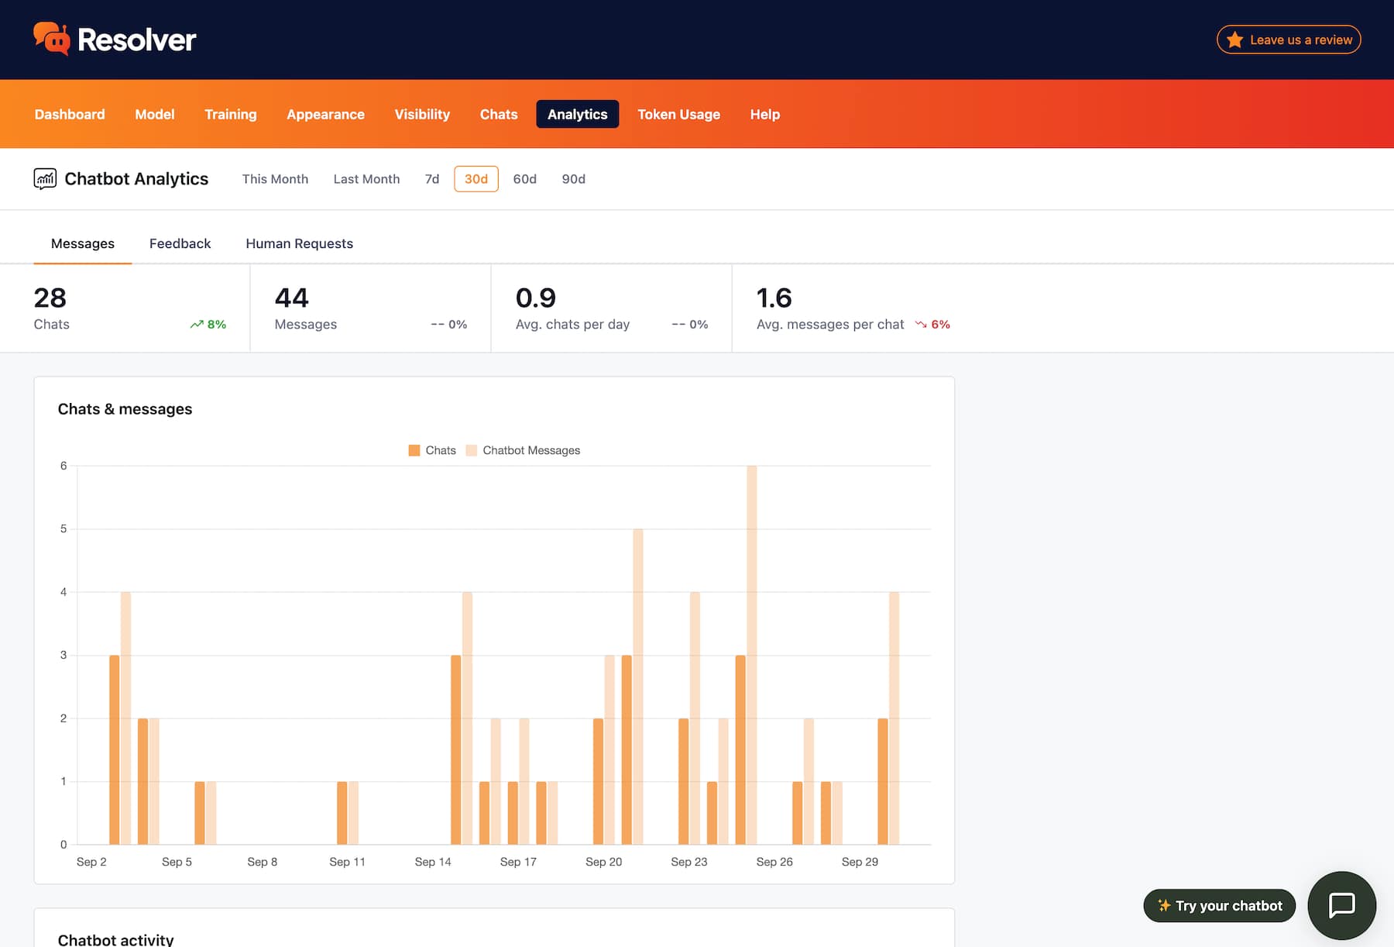Go to the Model section
This screenshot has width=1394, height=947.
(155, 114)
